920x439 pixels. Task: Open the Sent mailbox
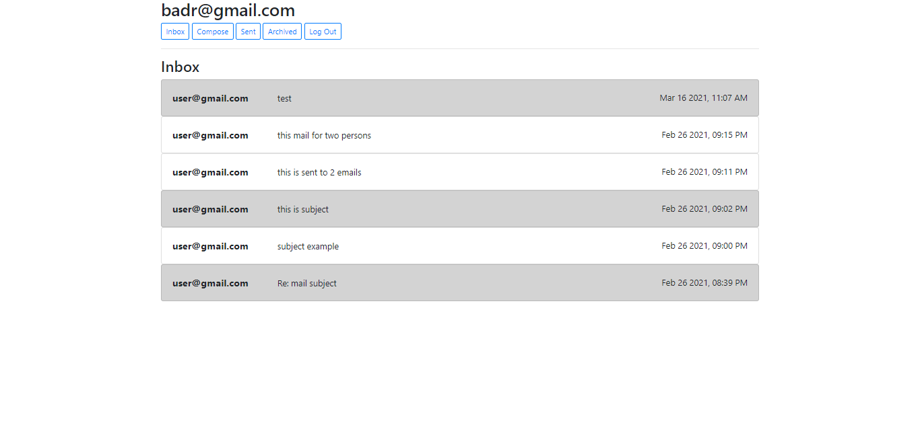[248, 31]
